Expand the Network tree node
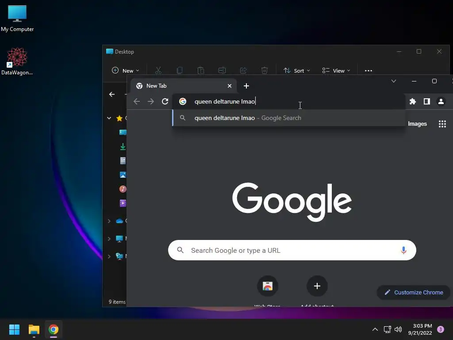 [109, 256]
